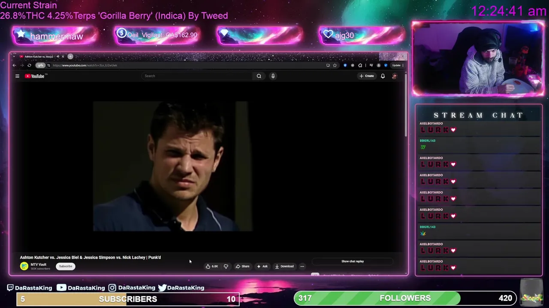Open the MTV Vault channel name link
The width and height of the screenshot is (549, 308).
pyautogui.click(x=38, y=264)
